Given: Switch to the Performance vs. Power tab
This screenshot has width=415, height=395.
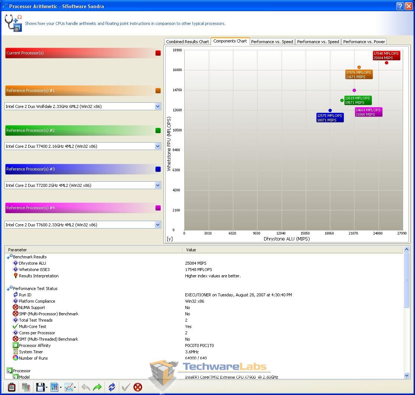Looking at the screenshot, I should (364, 42).
